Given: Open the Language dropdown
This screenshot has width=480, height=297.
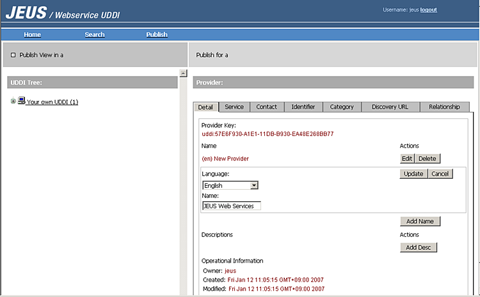Looking at the screenshot, I should tap(254, 185).
